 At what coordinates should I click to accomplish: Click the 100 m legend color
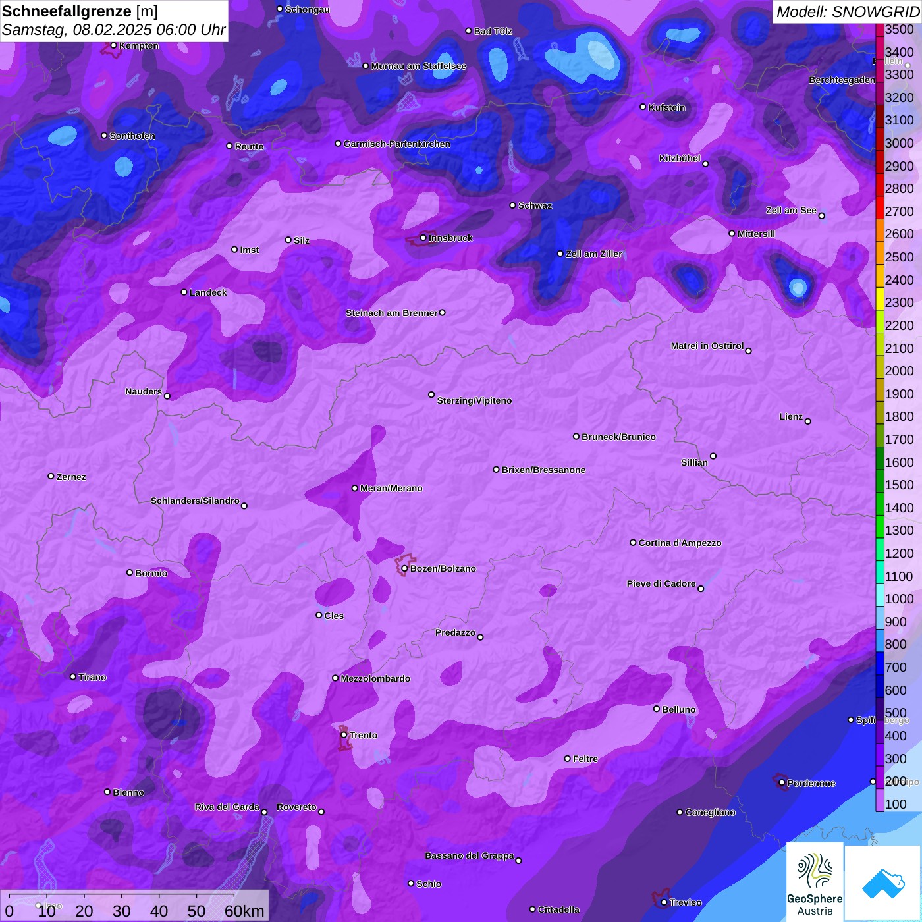[880, 800]
